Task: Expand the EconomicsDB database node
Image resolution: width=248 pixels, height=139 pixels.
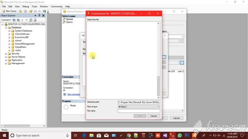Action: (9, 37)
